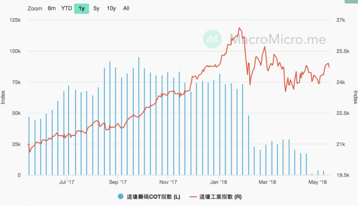Click the green corner tab at top right
Image resolution: width=358 pixels, height=206 pixels.
(351, 1)
